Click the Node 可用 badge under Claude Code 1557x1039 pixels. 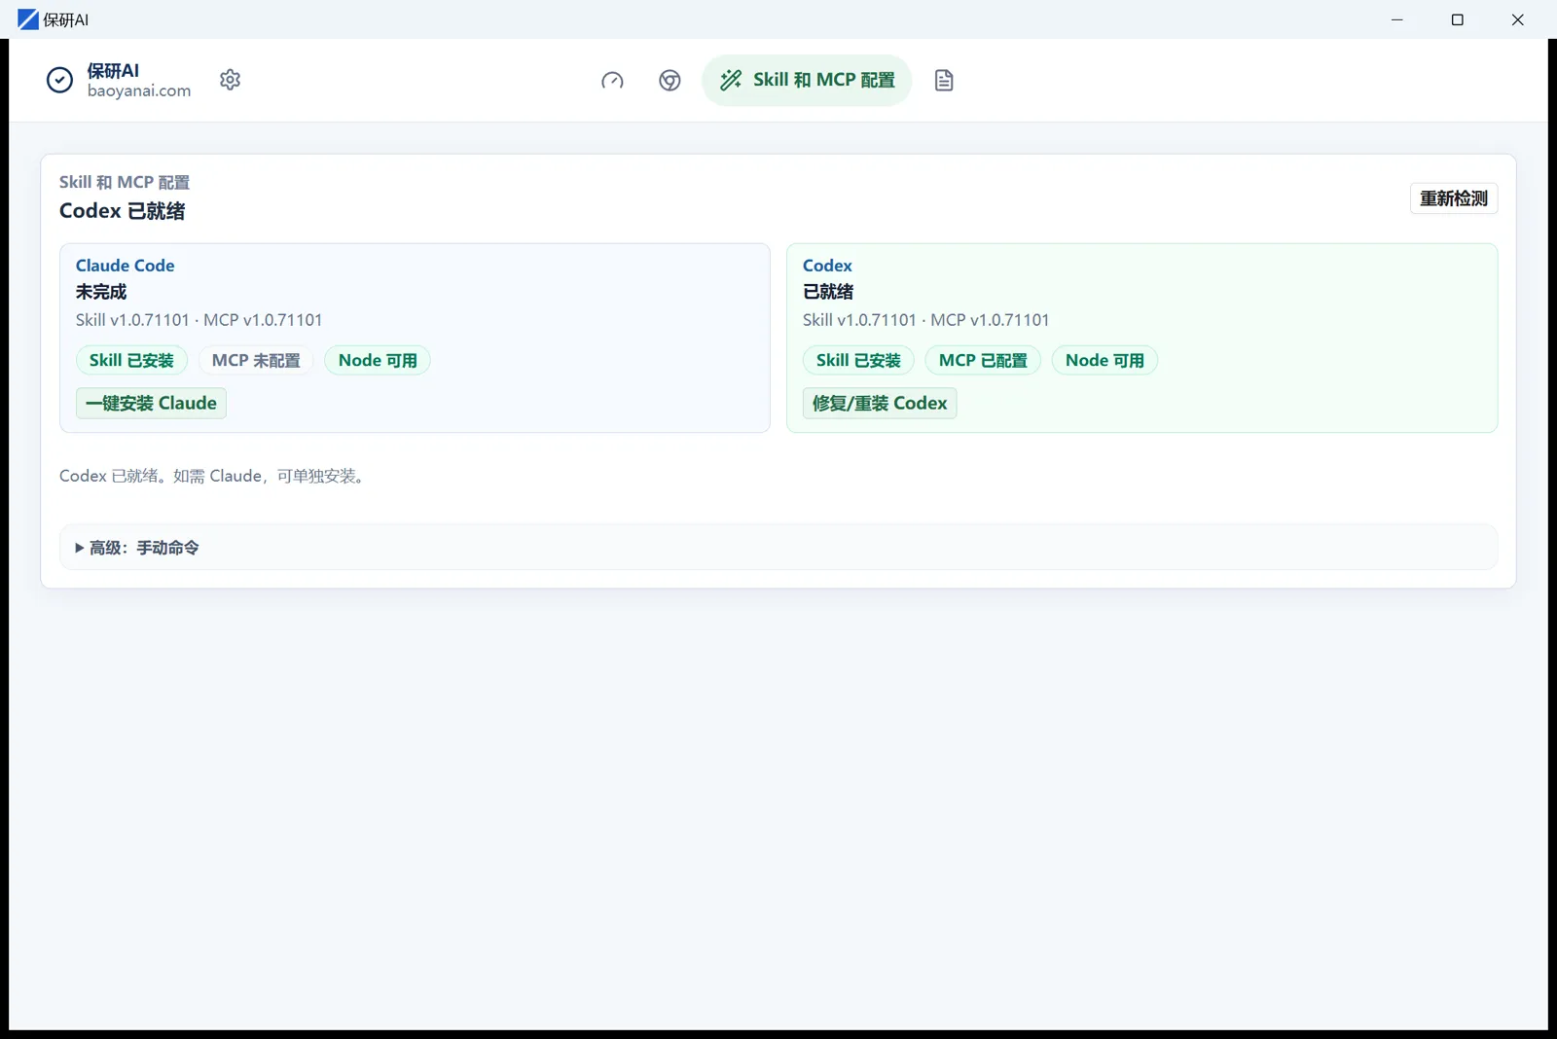point(378,360)
